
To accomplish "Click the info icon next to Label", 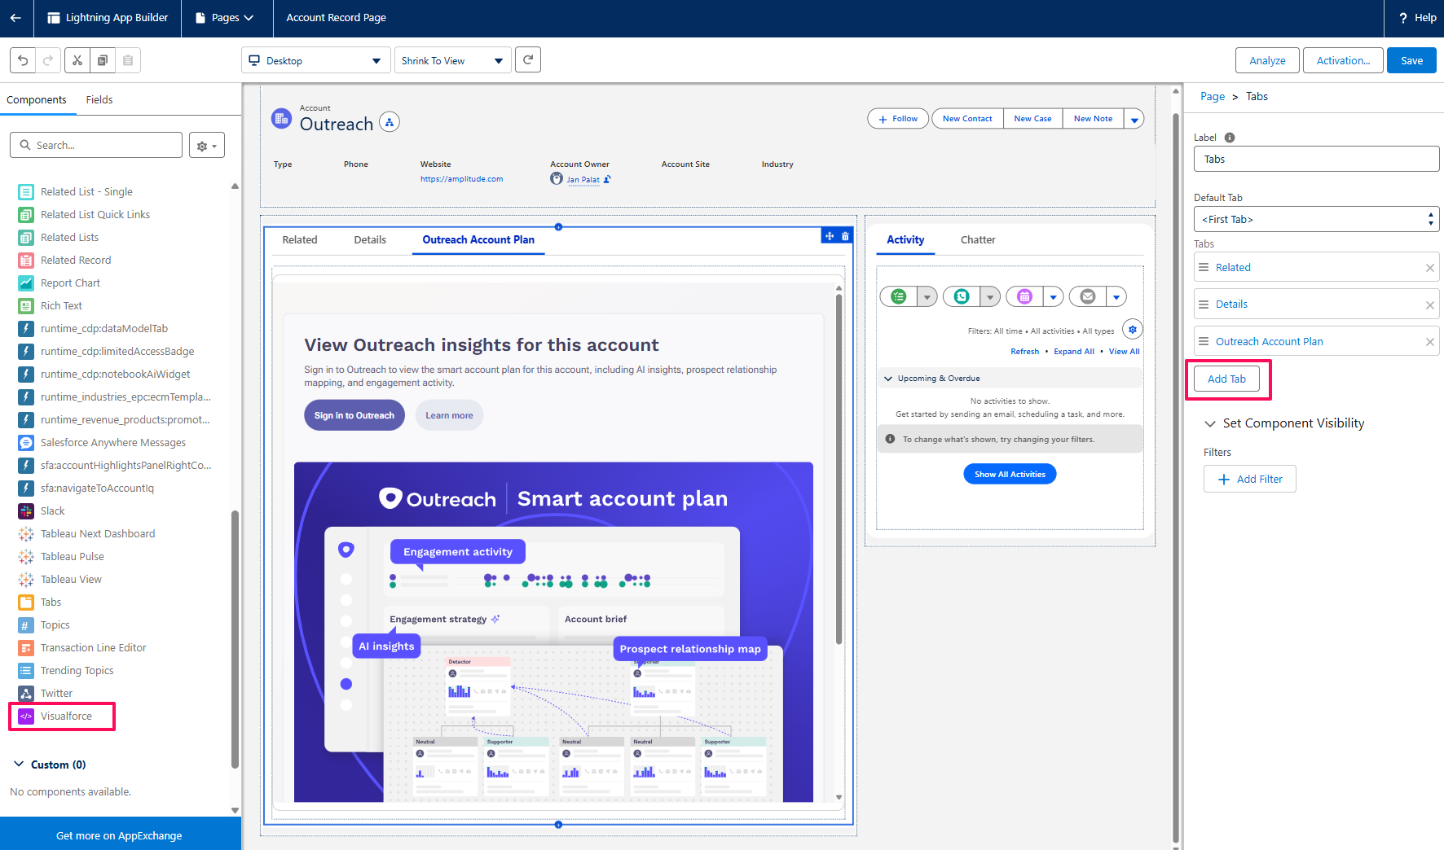I will [1230, 138].
